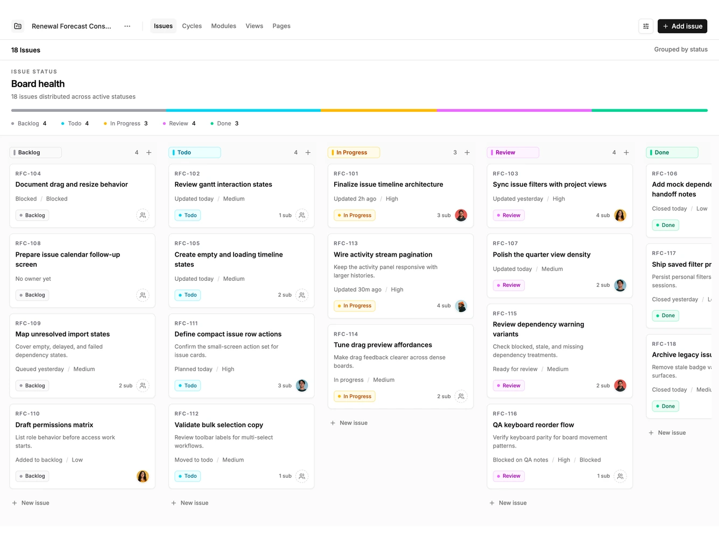Open In Progress status chip on RFC-101

[x=355, y=215]
